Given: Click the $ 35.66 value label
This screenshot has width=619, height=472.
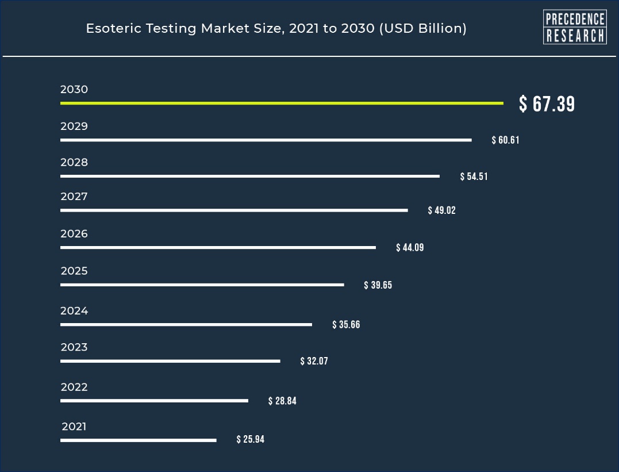Looking at the screenshot, I should pyautogui.click(x=346, y=324).
